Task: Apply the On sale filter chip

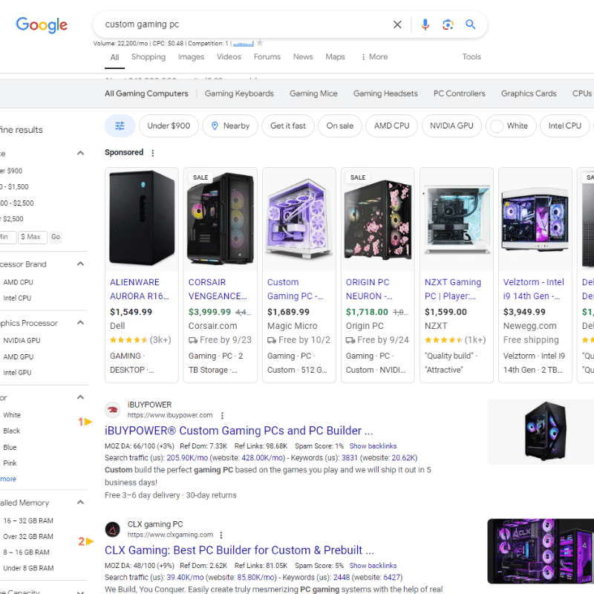Action: (340, 125)
